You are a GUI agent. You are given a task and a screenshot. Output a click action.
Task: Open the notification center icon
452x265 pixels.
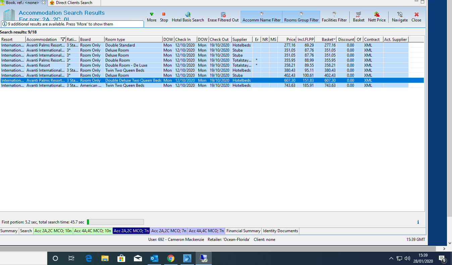point(443,258)
